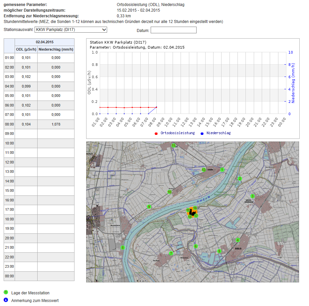Viewport: 309px width, 306px height.
Task: Select station marker 19 at power plant
Action: [x=188, y=210]
